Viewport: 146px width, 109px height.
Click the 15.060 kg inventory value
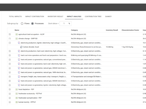pyautogui.click(x=110, y=47)
